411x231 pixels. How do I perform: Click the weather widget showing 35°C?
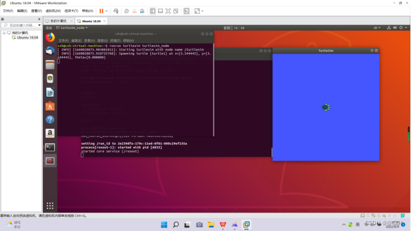click(x=14, y=224)
